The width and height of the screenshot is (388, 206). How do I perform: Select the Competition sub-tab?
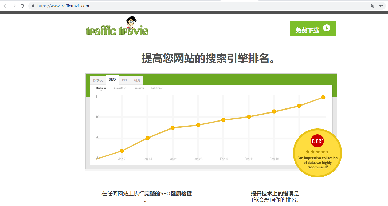(120, 88)
